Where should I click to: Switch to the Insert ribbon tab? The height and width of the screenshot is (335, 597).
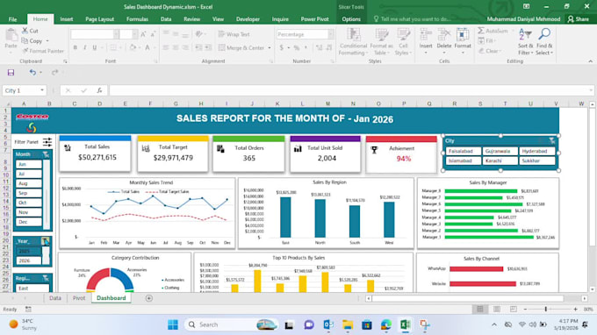pyautogui.click(x=66, y=19)
